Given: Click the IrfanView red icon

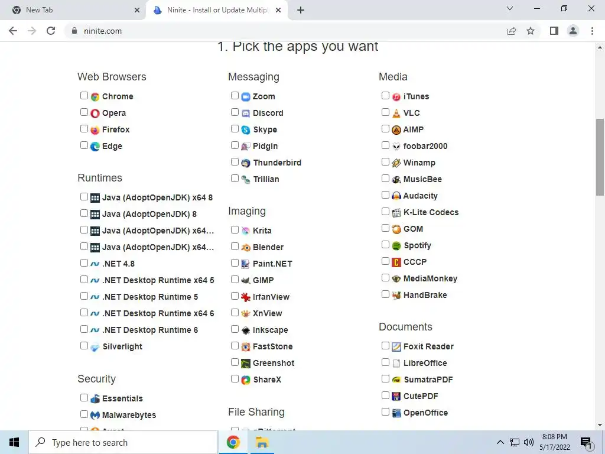Looking at the screenshot, I should [246, 297].
